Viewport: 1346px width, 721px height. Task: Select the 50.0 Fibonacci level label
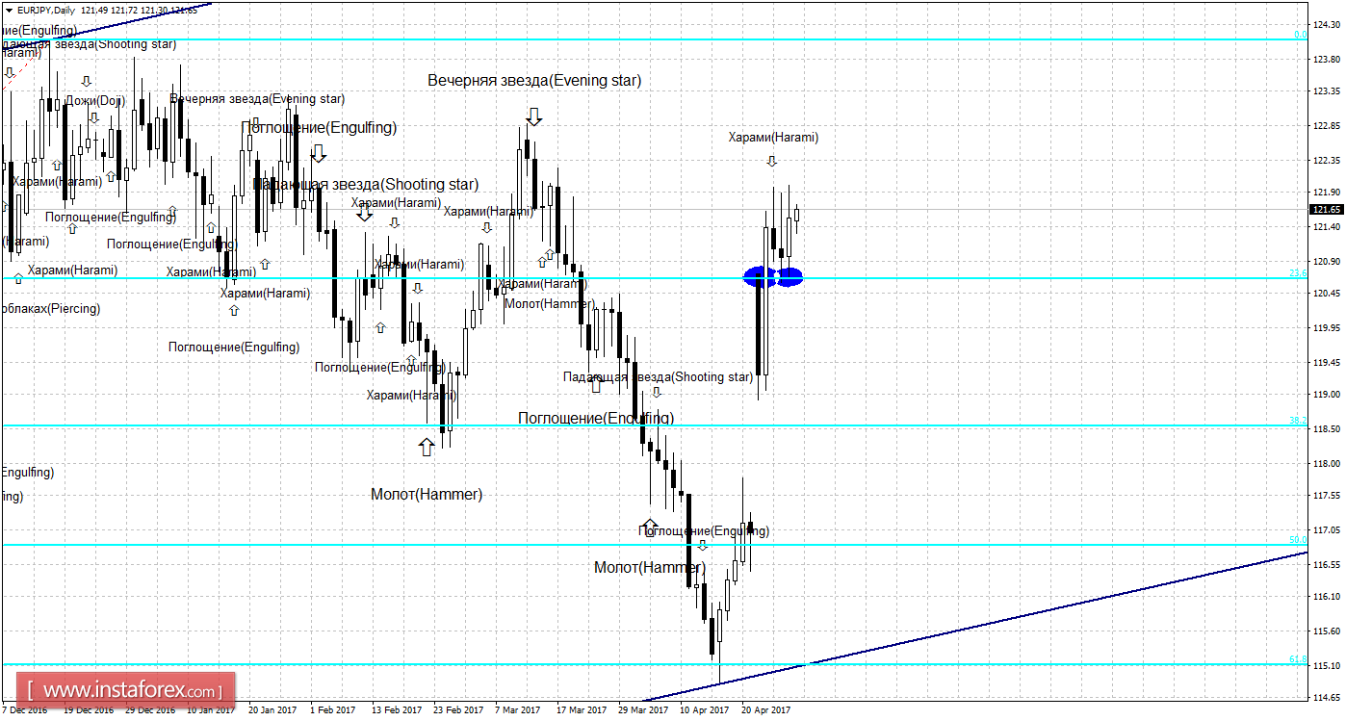(x=1298, y=540)
